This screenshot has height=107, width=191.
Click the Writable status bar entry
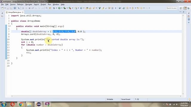(110, 99)
